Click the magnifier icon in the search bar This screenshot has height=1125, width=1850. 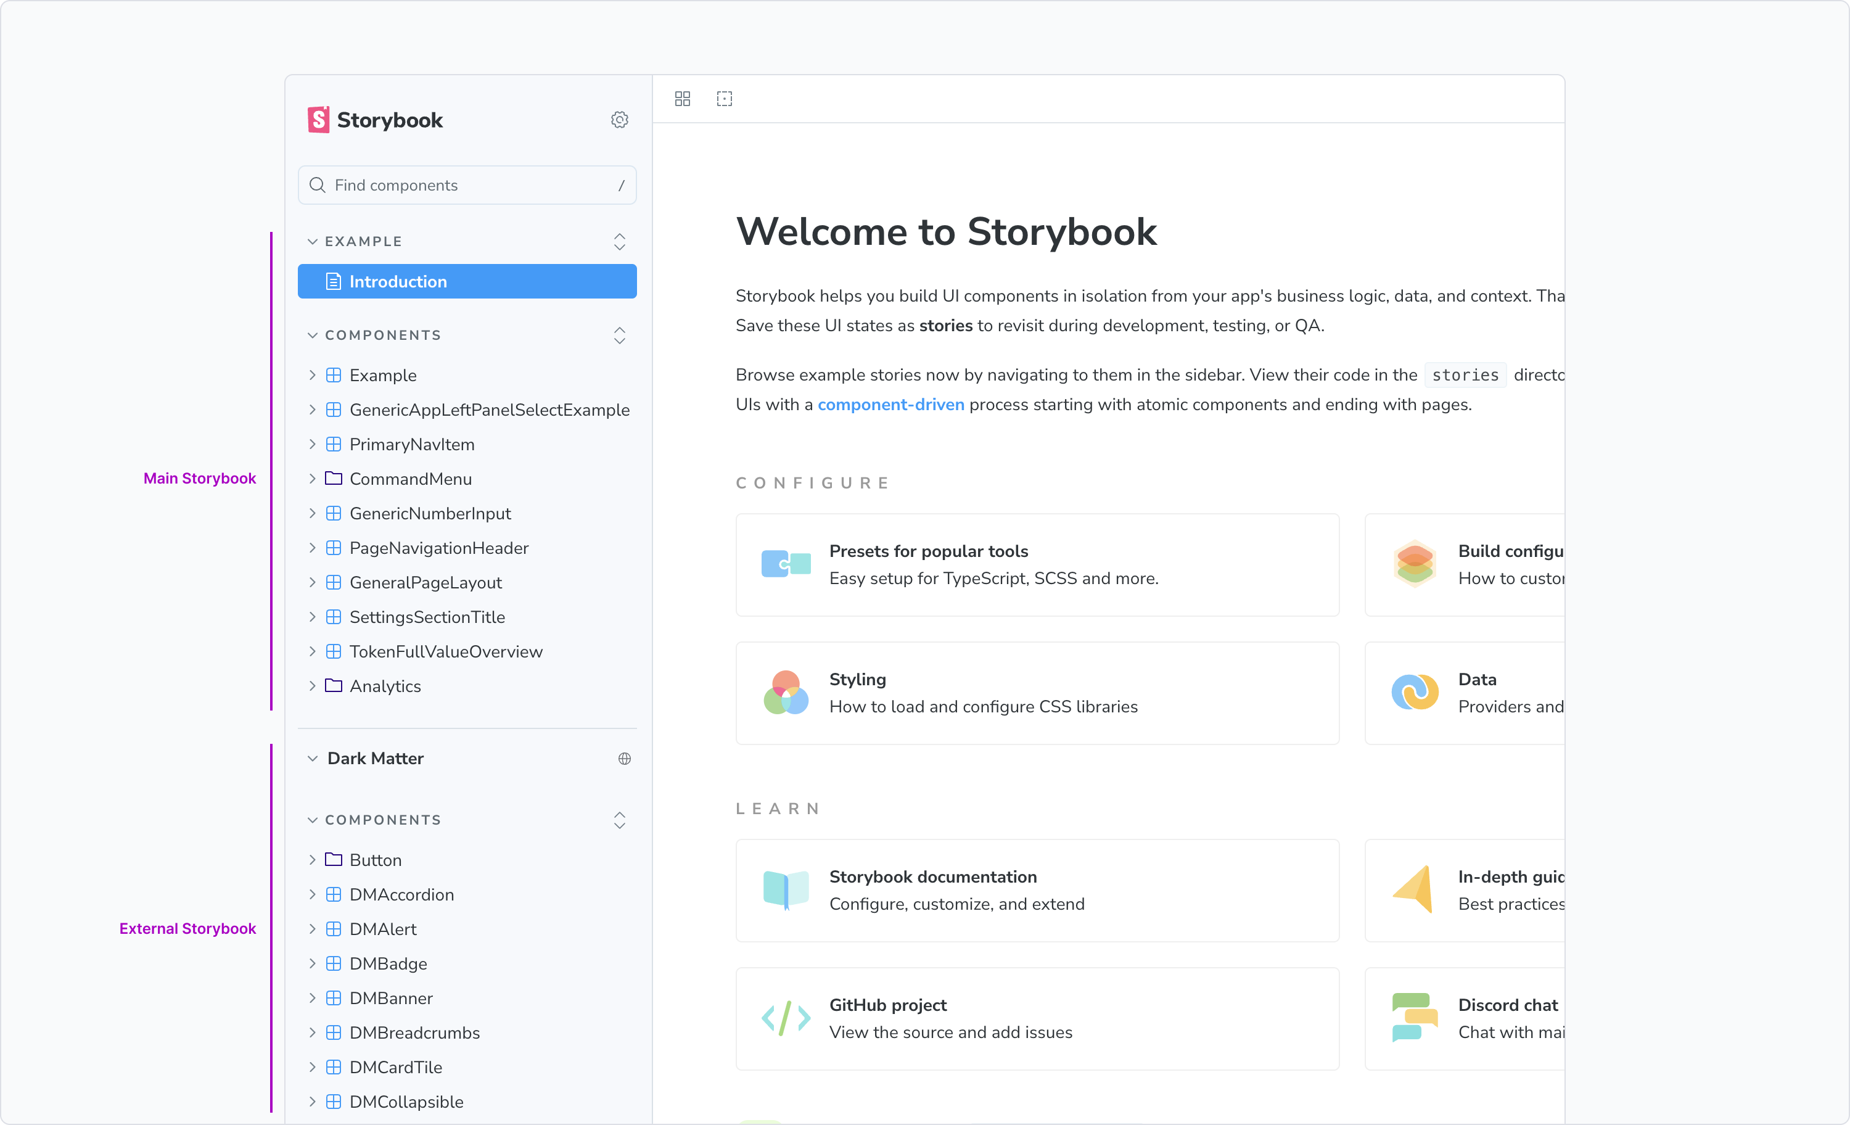(x=318, y=185)
